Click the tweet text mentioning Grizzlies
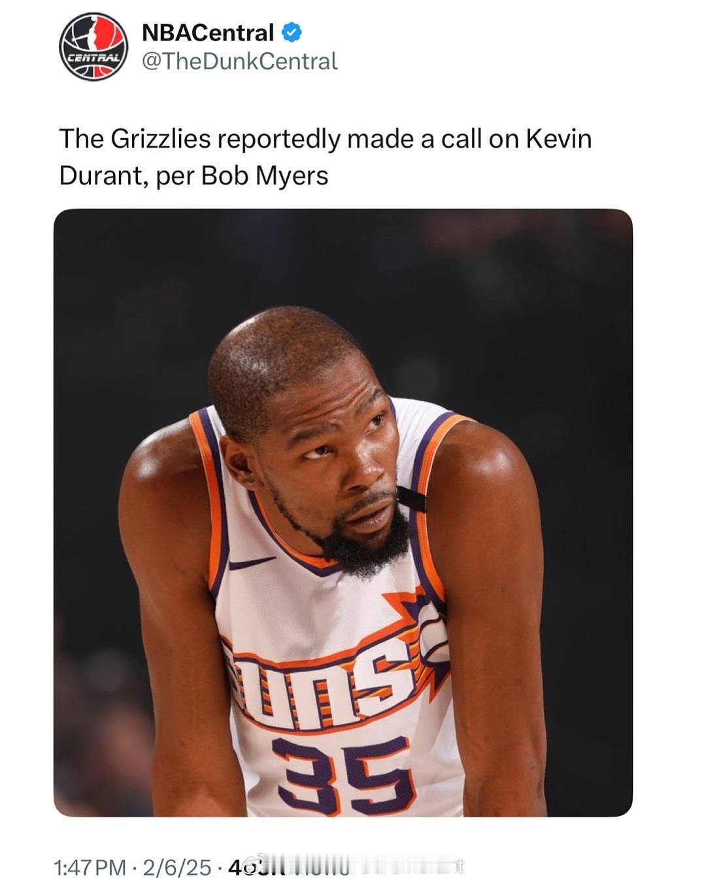Viewport: 706px width, 882px height. (325, 157)
